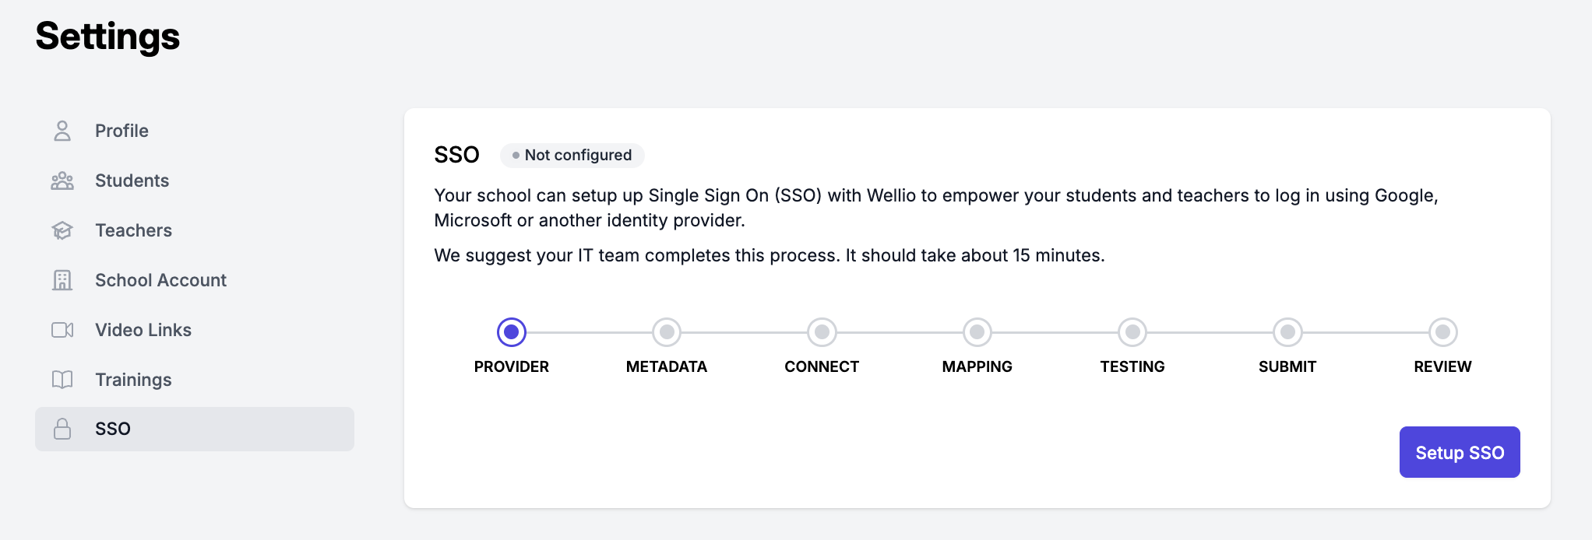Viewport: 1592px width, 540px height.
Task: Click the SSO lock icon
Action: (62, 429)
